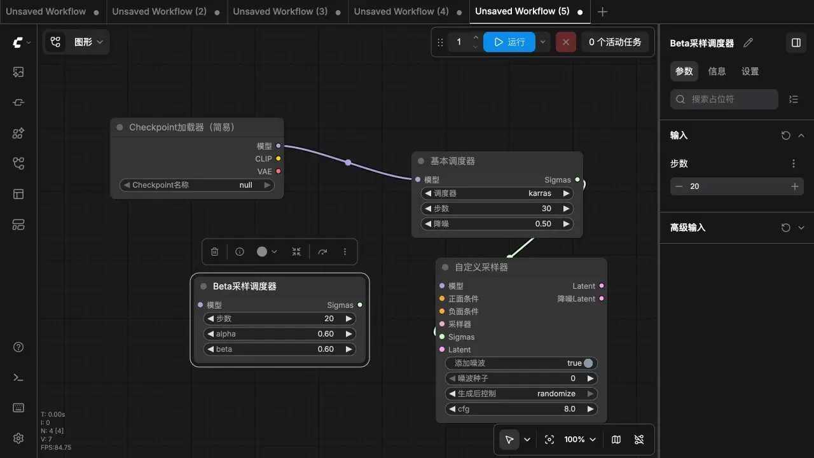Change 调度器 karras combo value
814x458 pixels.
coord(497,193)
